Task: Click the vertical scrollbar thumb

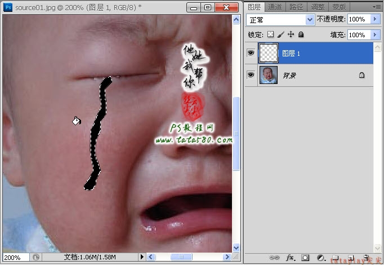Action: pyautogui.click(x=236, y=134)
